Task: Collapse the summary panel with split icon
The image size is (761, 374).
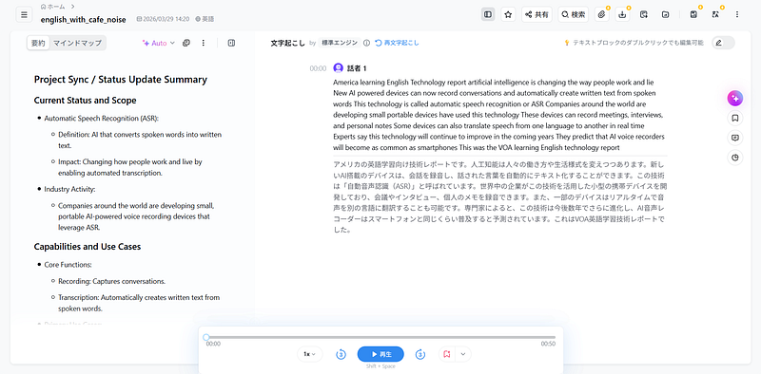Action: 231,43
